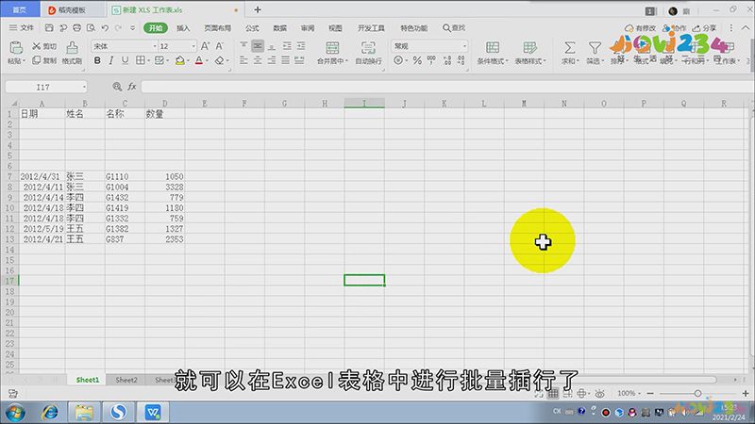Click the increase indent icon

pyautogui.click(x=301, y=45)
